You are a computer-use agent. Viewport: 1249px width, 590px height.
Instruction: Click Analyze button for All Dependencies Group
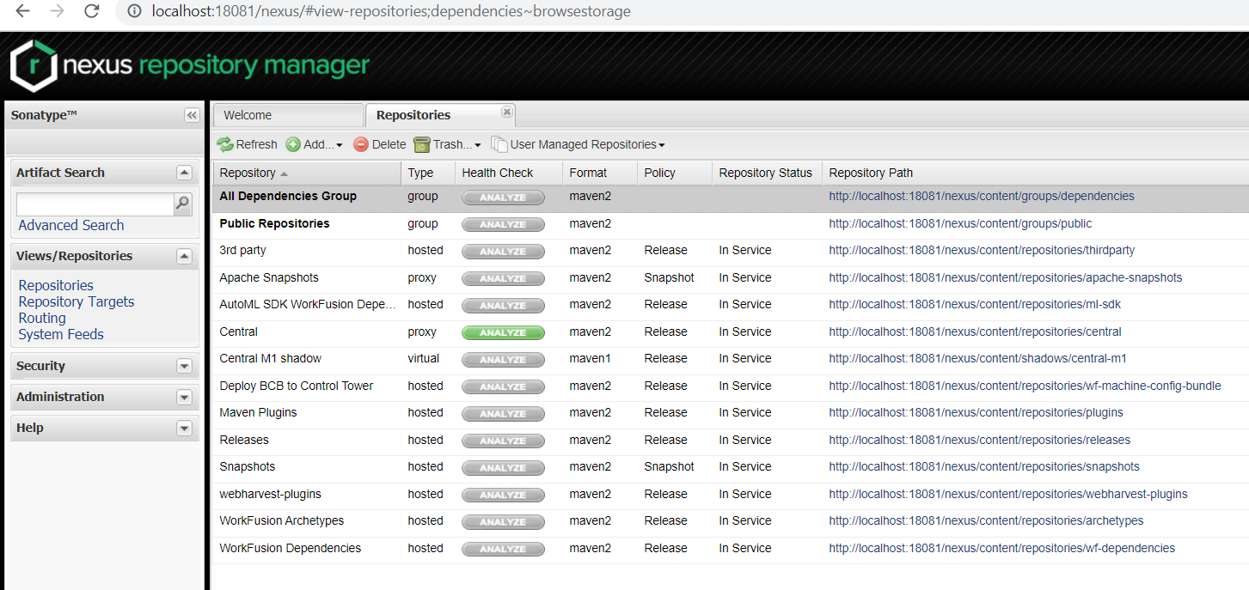(503, 198)
